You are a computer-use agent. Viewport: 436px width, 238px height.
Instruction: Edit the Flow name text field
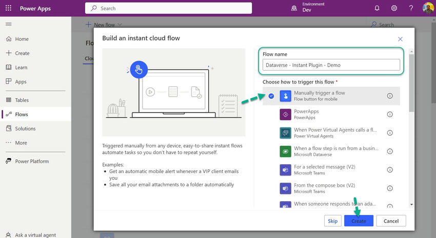[x=331, y=65]
